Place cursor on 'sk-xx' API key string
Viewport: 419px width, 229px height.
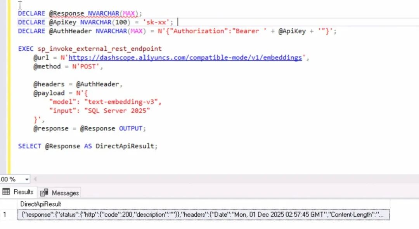click(156, 22)
